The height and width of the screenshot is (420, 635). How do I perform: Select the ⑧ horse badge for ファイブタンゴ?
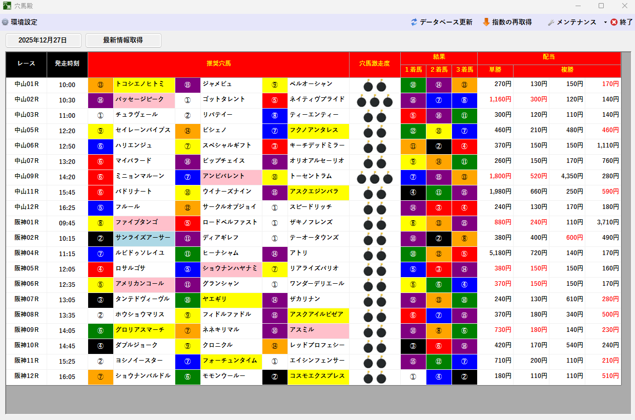pyautogui.click(x=100, y=223)
